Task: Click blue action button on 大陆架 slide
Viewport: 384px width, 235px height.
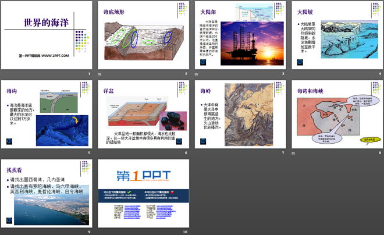Action: (203, 62)
